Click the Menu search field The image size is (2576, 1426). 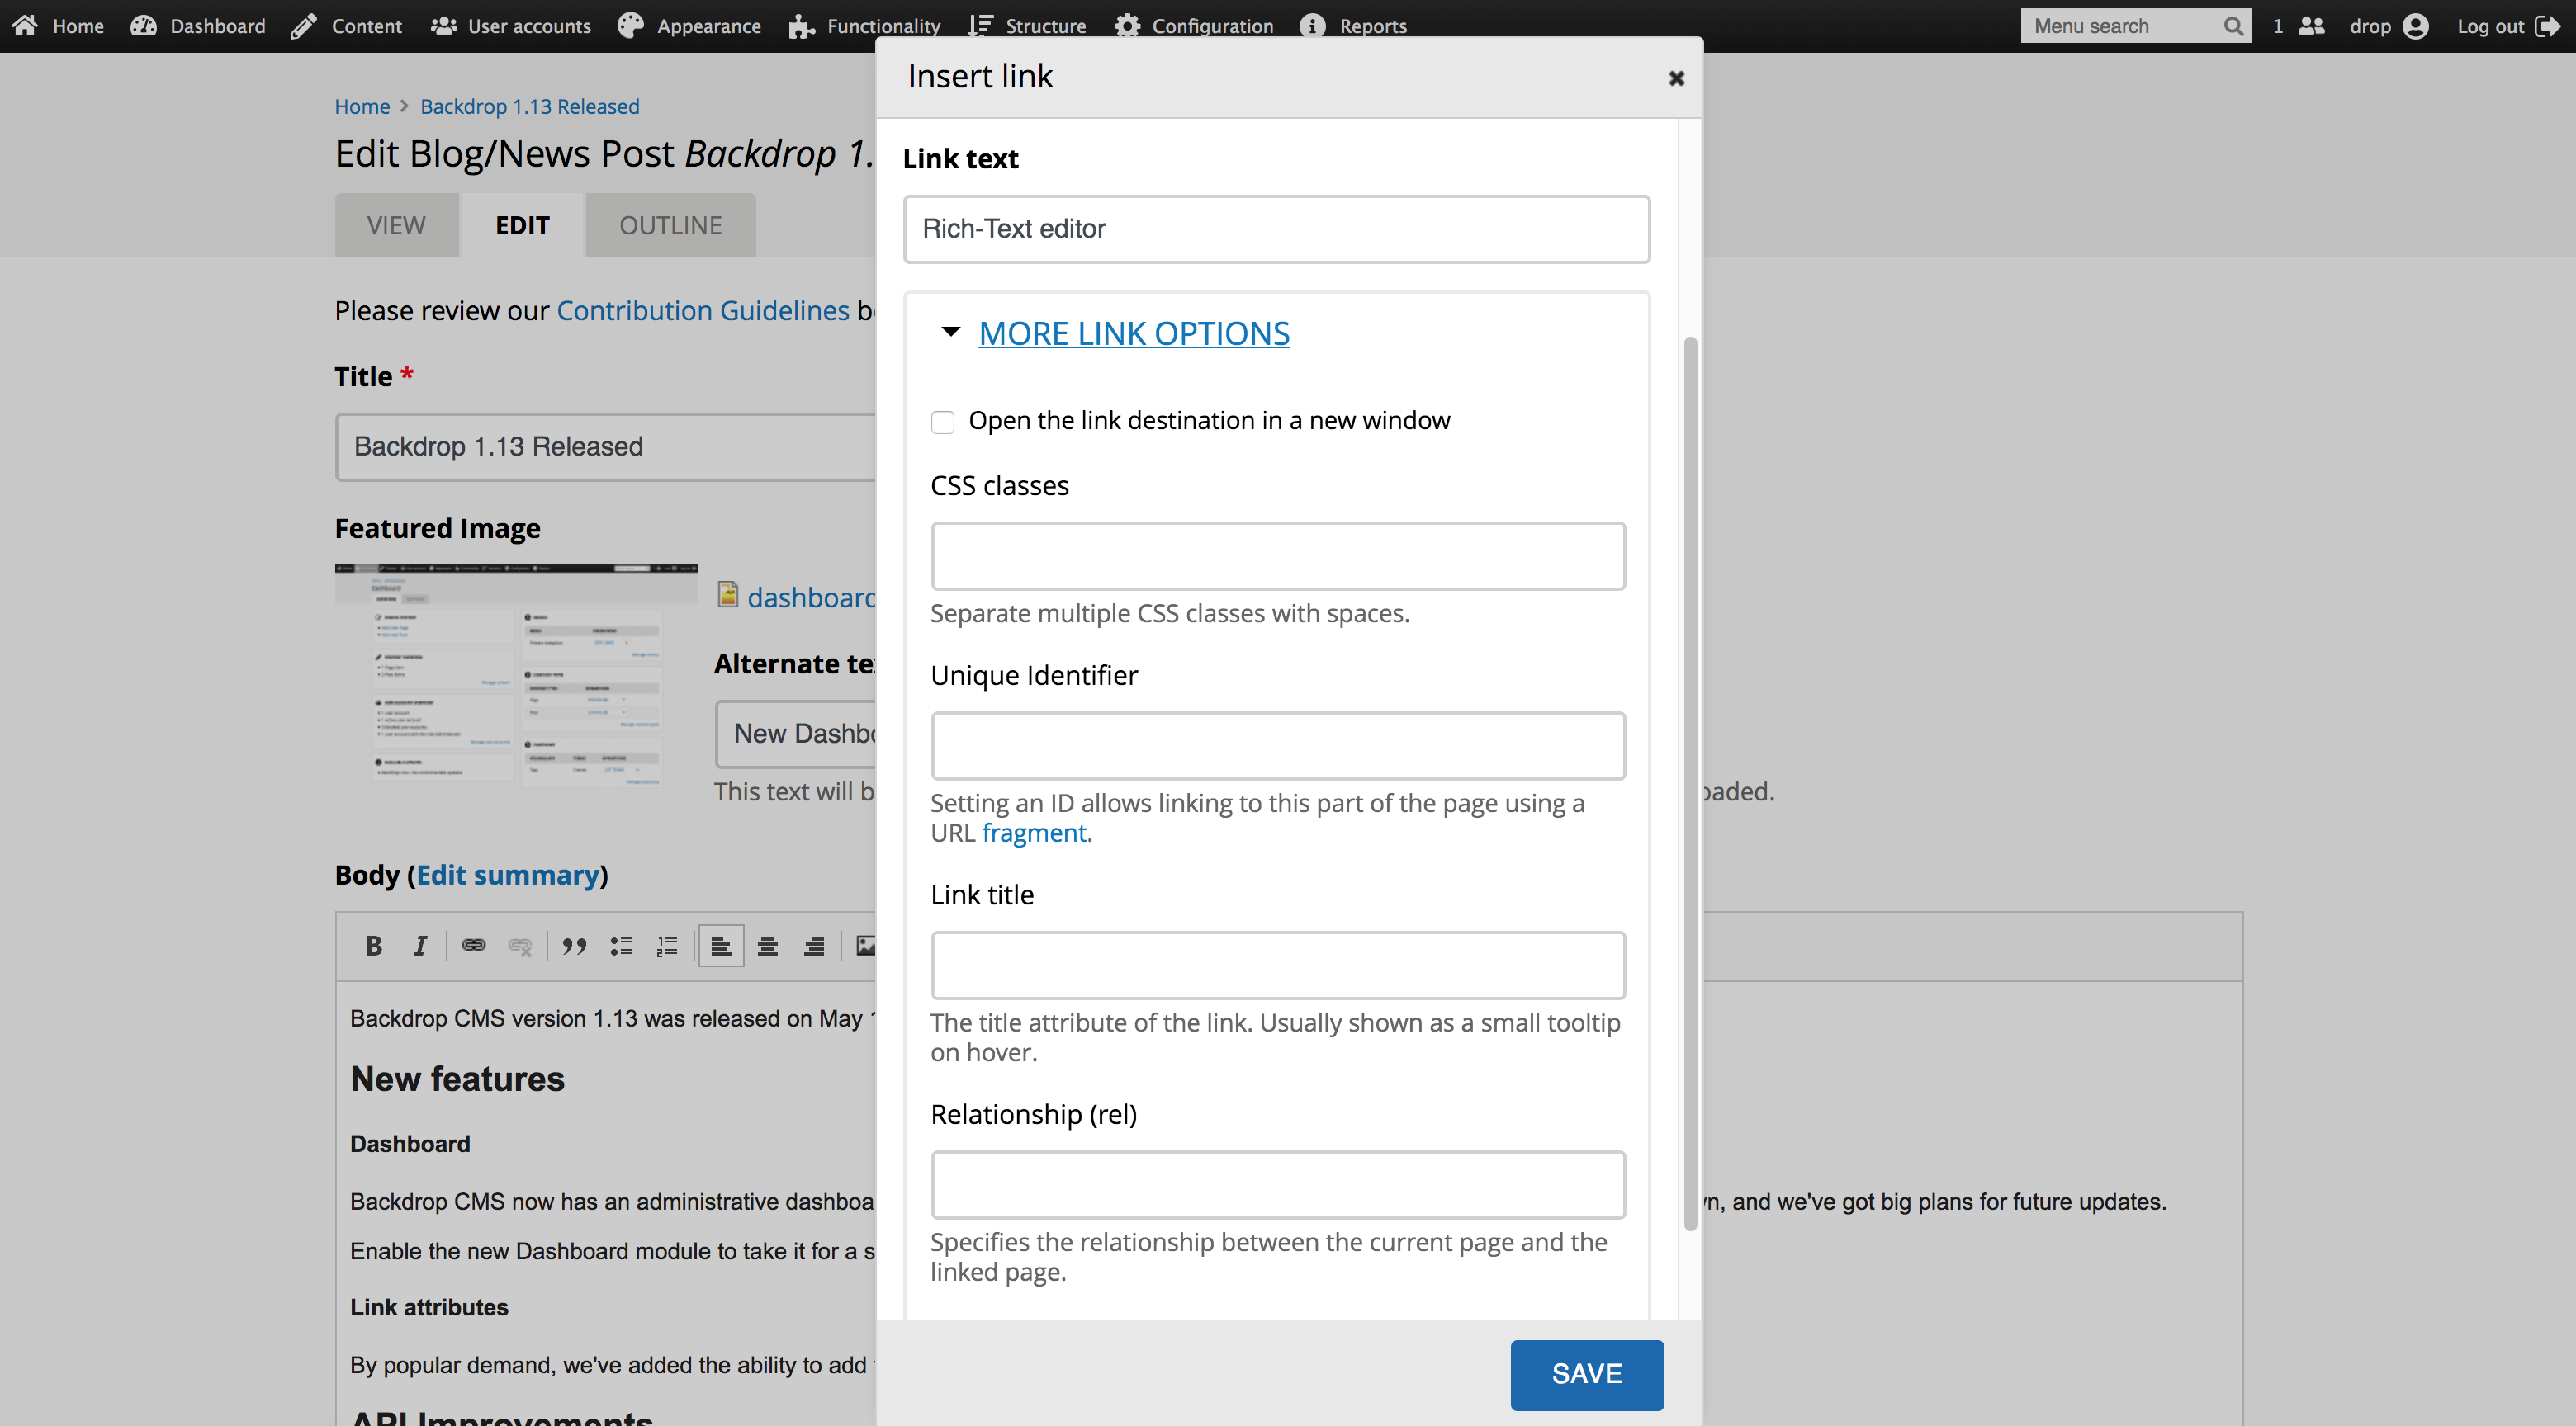point(2120,26)
